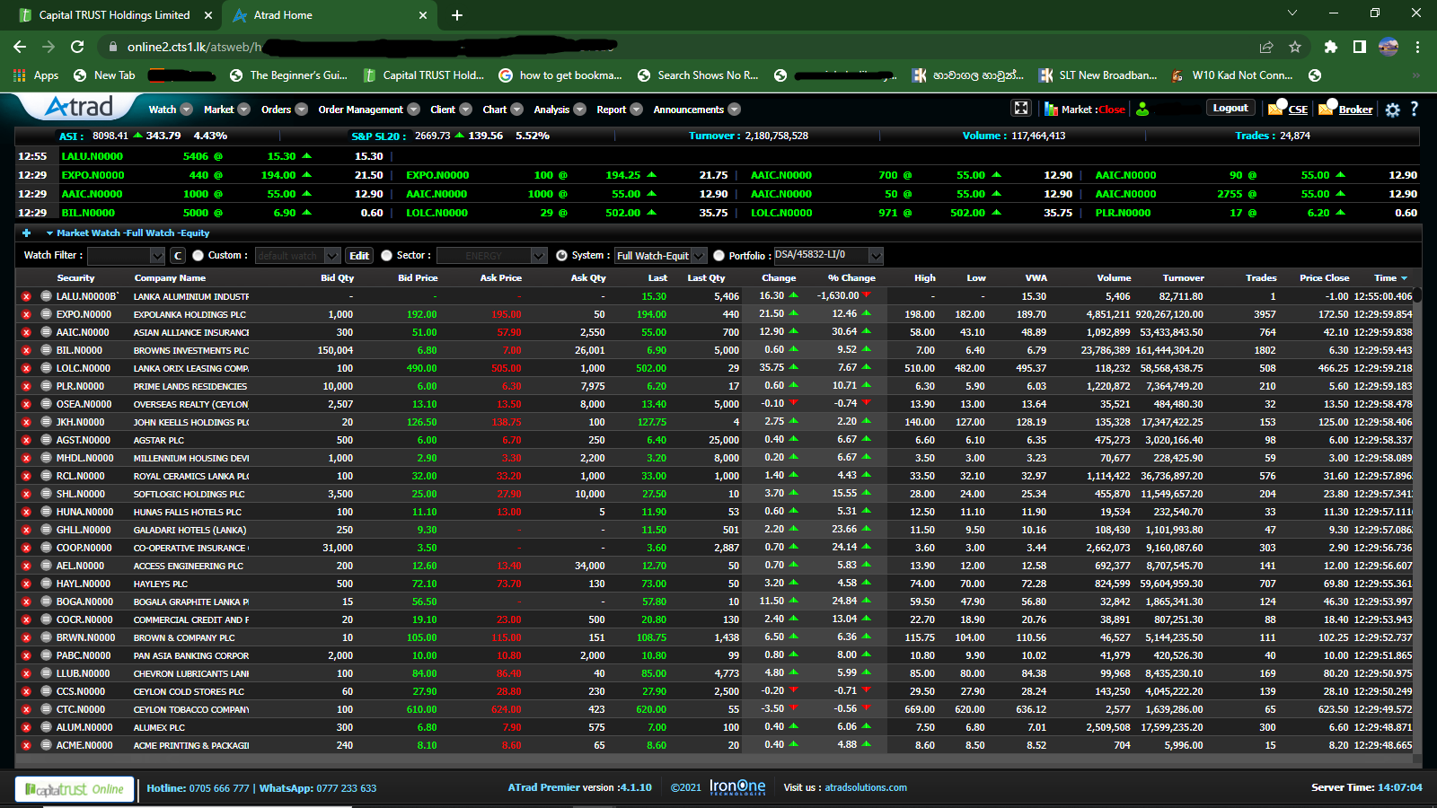The height and width of the screenshot is (808, 1437).
Task: Expand the Watch menu arrow
Action: click(186, 110)
